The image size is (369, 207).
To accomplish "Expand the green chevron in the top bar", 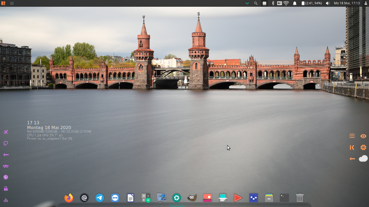I will 247,4.
